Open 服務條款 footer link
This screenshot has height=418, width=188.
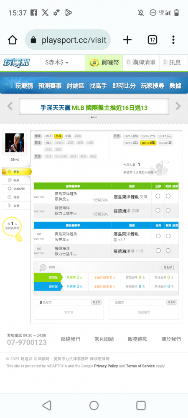pos(138,339)
